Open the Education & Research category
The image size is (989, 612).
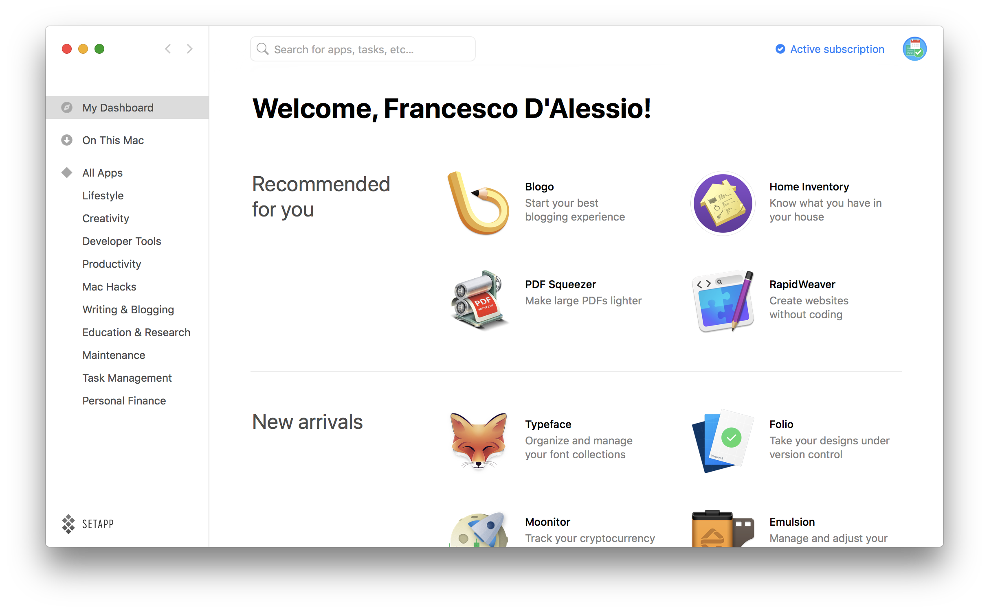[136, 332]
